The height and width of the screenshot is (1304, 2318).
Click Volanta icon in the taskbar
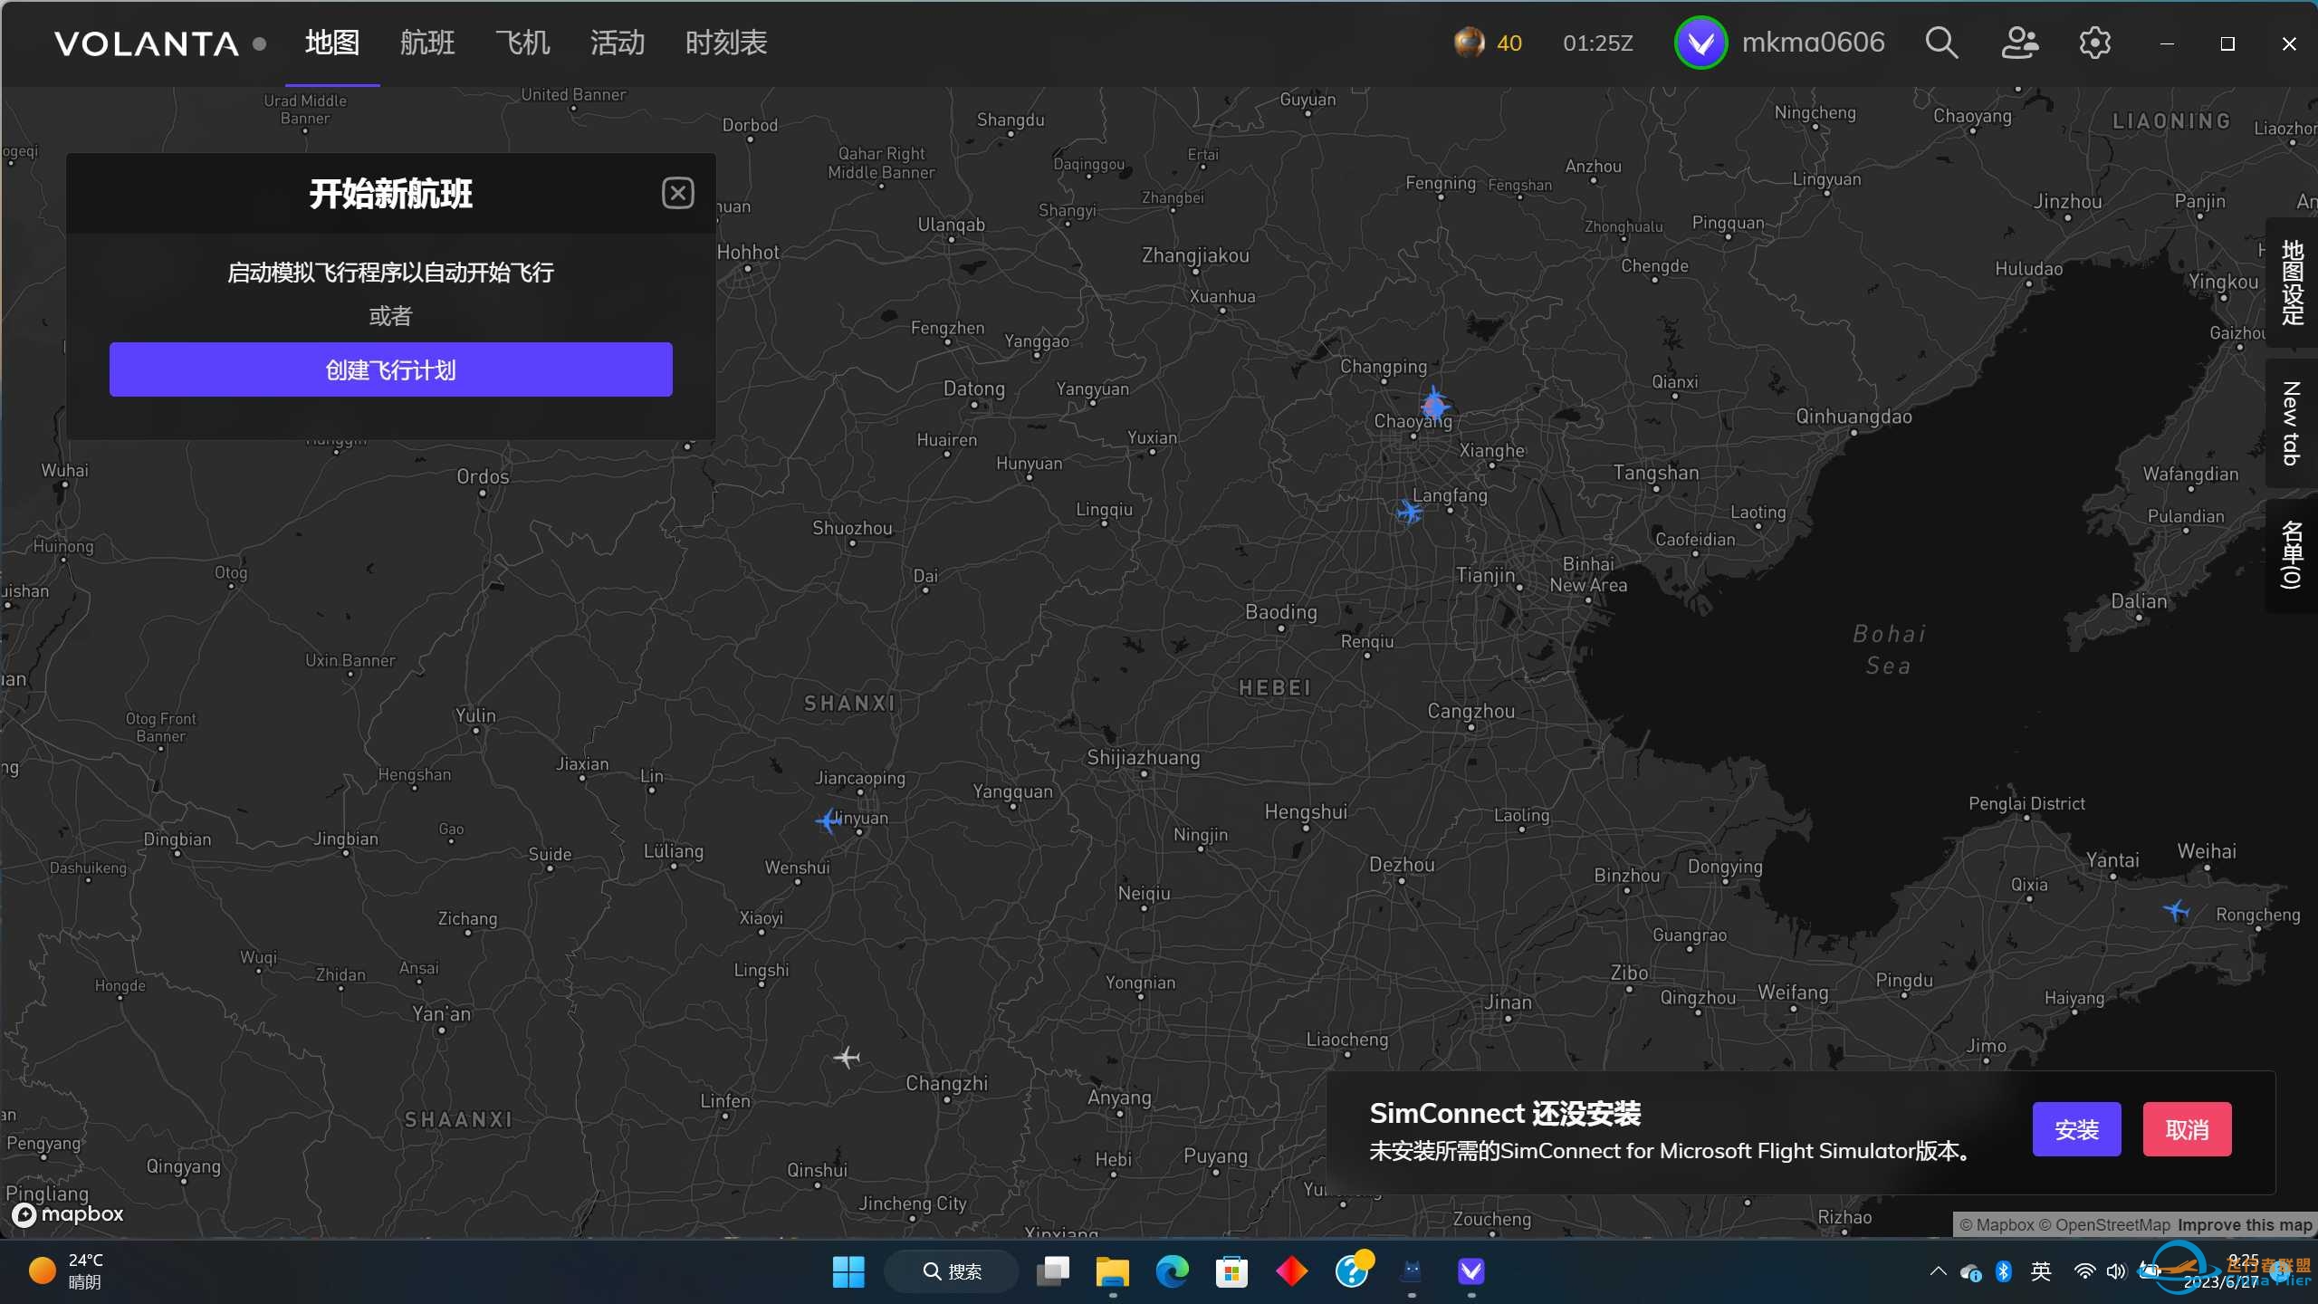point(1471,1271)
